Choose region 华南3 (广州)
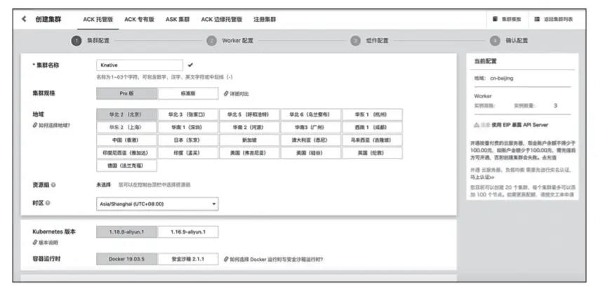598x289 pixels. [x=311, y=128]
